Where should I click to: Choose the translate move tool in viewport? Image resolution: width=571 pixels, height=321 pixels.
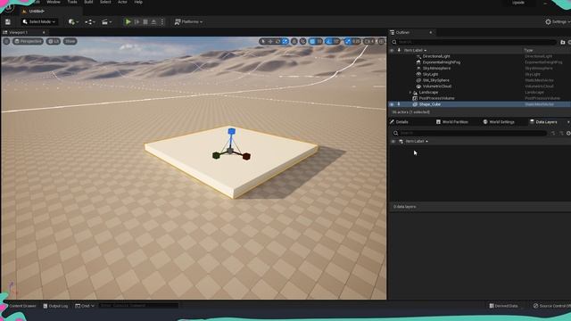click(x=270, y=42)
